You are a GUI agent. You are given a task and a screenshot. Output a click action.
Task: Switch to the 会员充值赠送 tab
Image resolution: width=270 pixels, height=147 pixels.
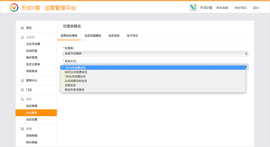[93, 36]
